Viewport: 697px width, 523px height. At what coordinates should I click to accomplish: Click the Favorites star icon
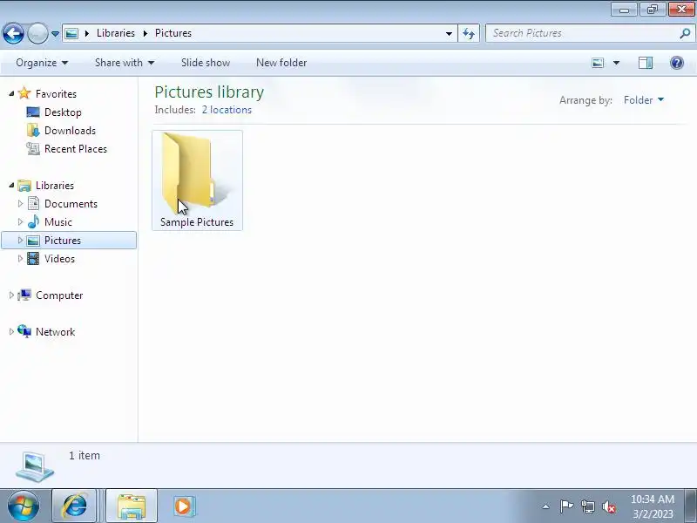click(24, 93)
